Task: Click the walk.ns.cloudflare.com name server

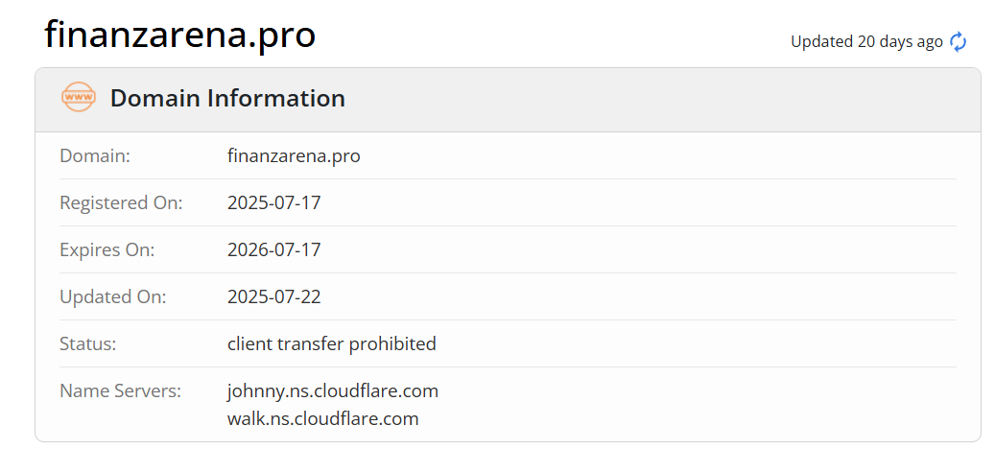Action: [322, 418]
